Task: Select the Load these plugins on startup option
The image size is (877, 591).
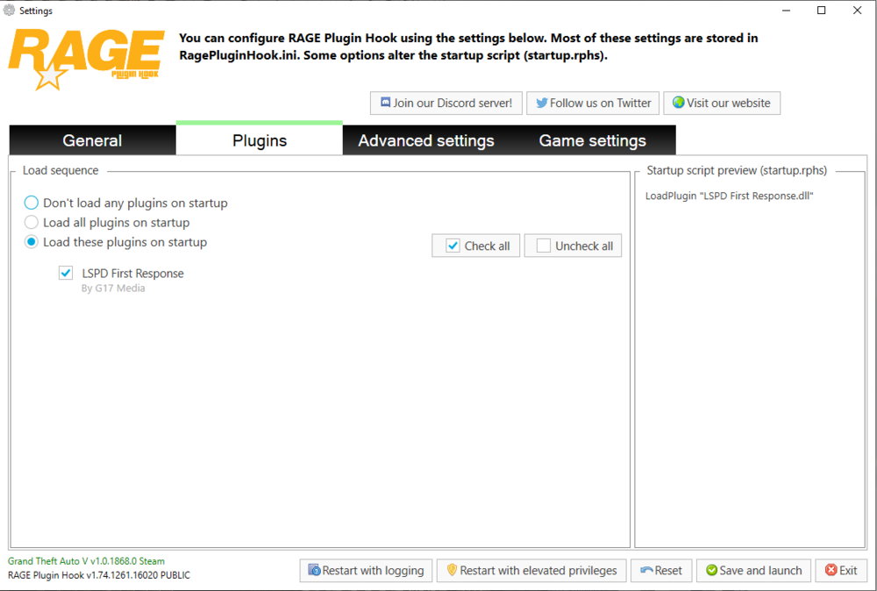Action: tap(31, 241)
